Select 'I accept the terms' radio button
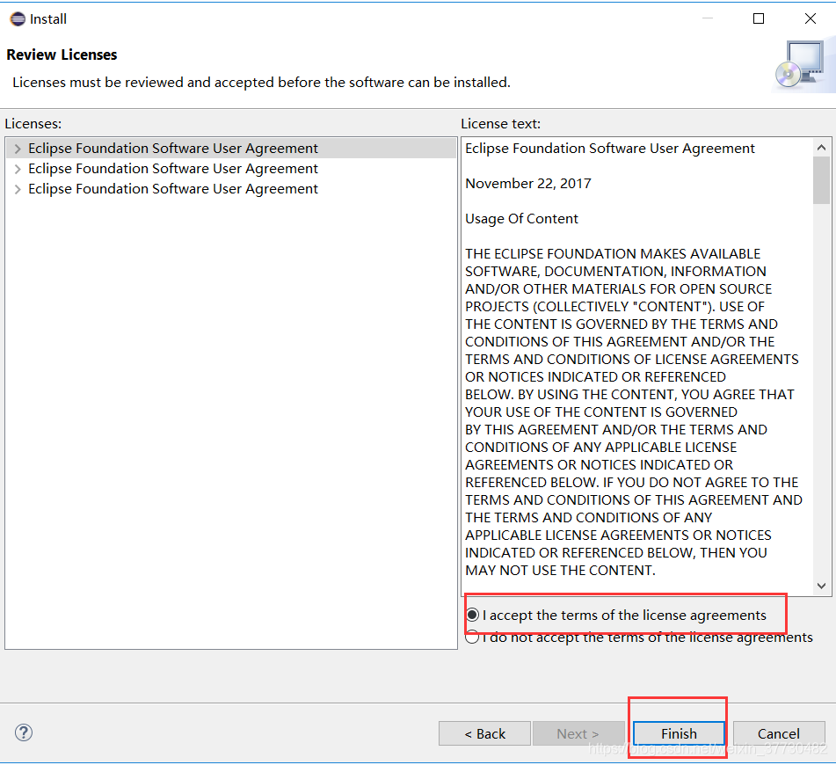 (472, 616)
